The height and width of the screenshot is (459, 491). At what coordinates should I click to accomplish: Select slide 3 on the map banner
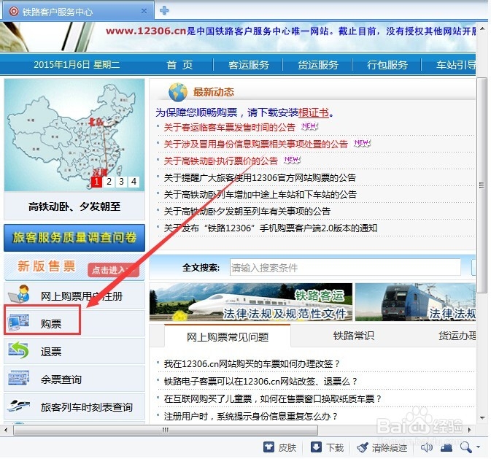click(121, 182)
